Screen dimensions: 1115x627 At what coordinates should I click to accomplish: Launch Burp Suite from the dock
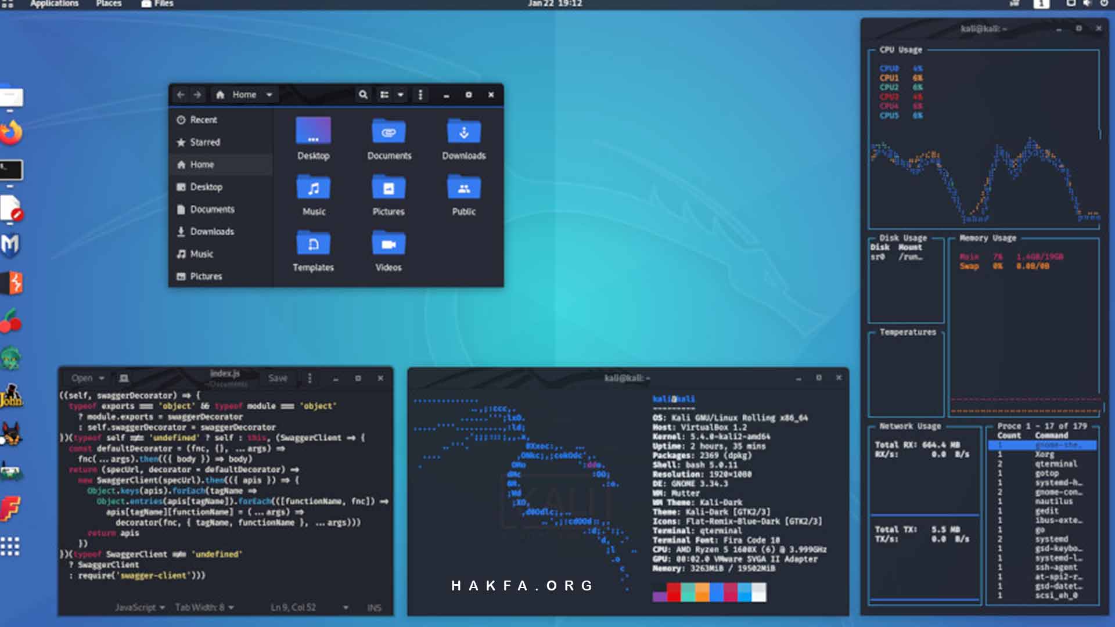[x=12, y=283]
